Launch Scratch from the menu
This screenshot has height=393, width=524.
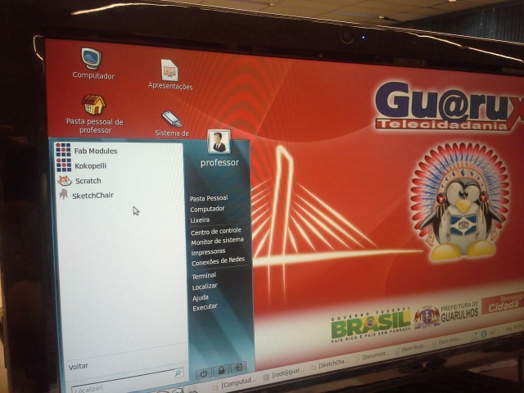pyautogui.click(x=80, y=181)
